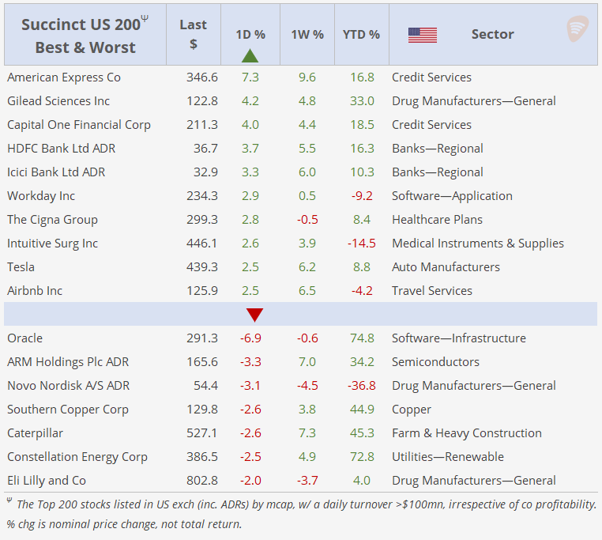Click Oracle 1D change -6.9
The height and width of the screenshot is (540, 602).
coord(250,338)
